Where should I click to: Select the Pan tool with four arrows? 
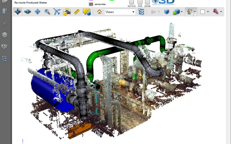click(38, 12)
